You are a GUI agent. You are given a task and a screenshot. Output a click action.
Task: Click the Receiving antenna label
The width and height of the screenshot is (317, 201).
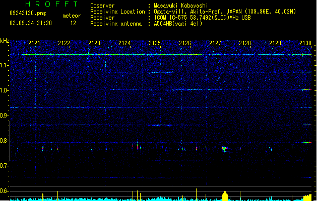pos(116,24)
